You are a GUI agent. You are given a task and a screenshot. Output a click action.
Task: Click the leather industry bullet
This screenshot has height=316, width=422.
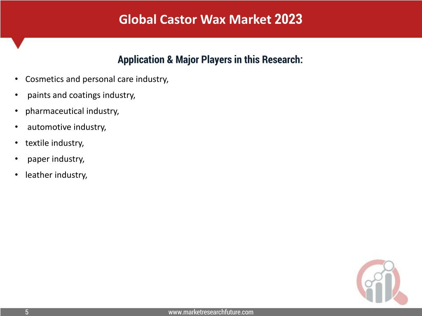point(56,175)
